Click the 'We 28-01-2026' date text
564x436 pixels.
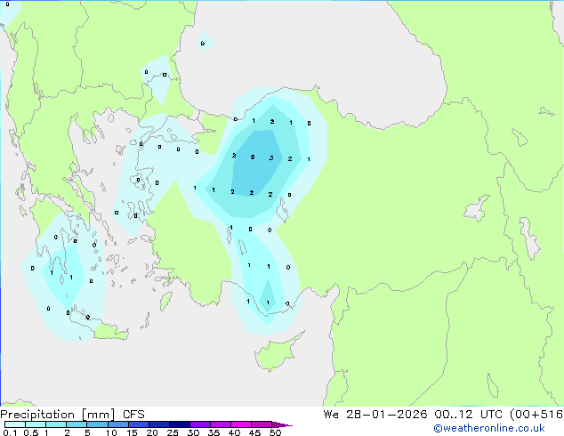pyautogui.click(x=375, y=415)
